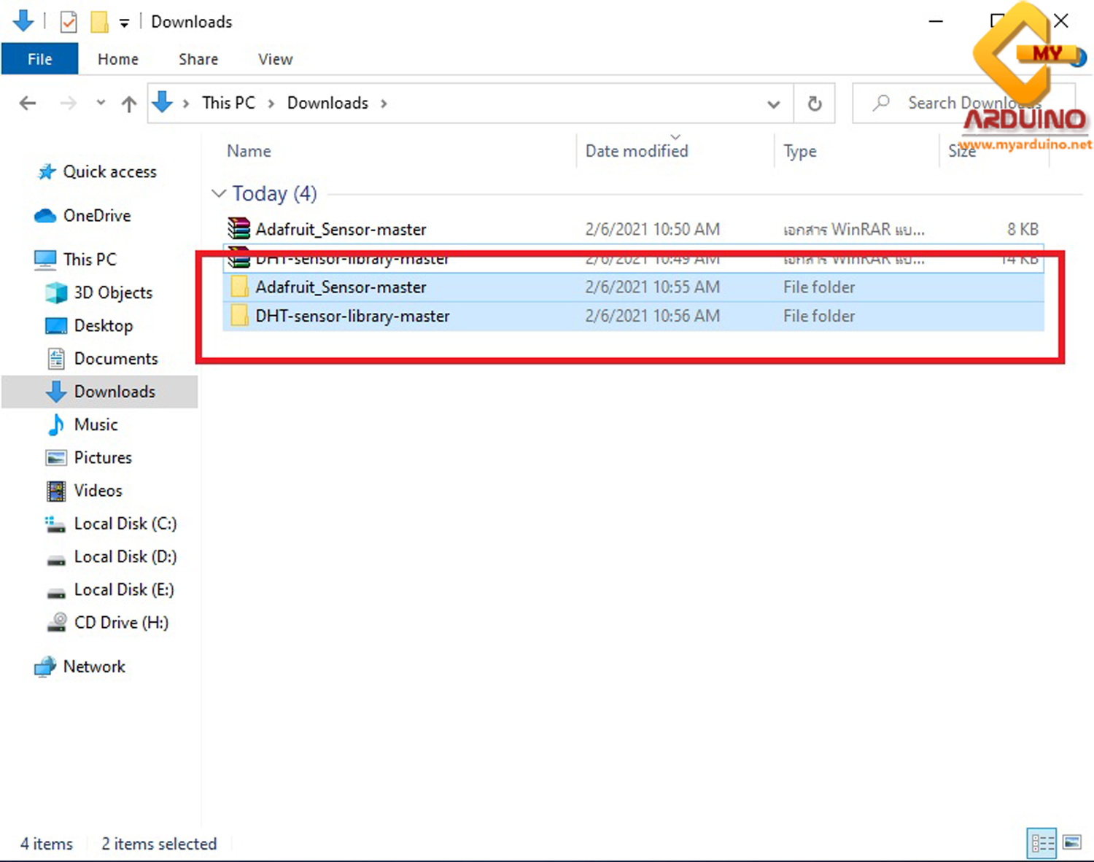Open Adafruit_Sensor-master WinRAR archive icon
The width and height of the screenshot is (1094, 862).
(x=238, y=229)
